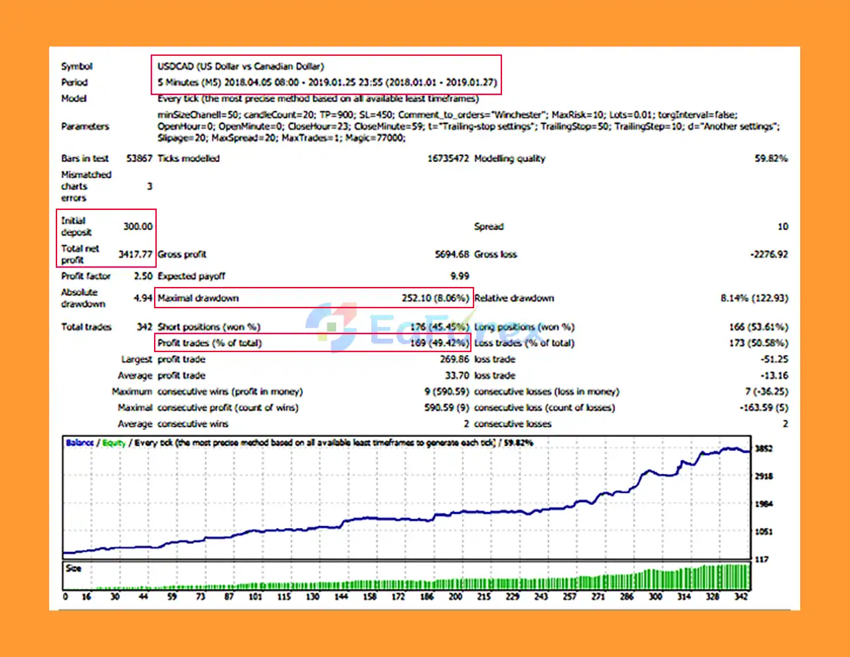850x657 pixels.
Task: Click the green Equity legend label
Action: [114, 443]
